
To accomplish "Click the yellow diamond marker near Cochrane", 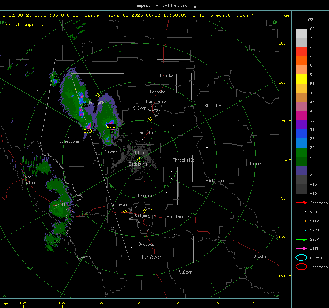I will point(125,211).
